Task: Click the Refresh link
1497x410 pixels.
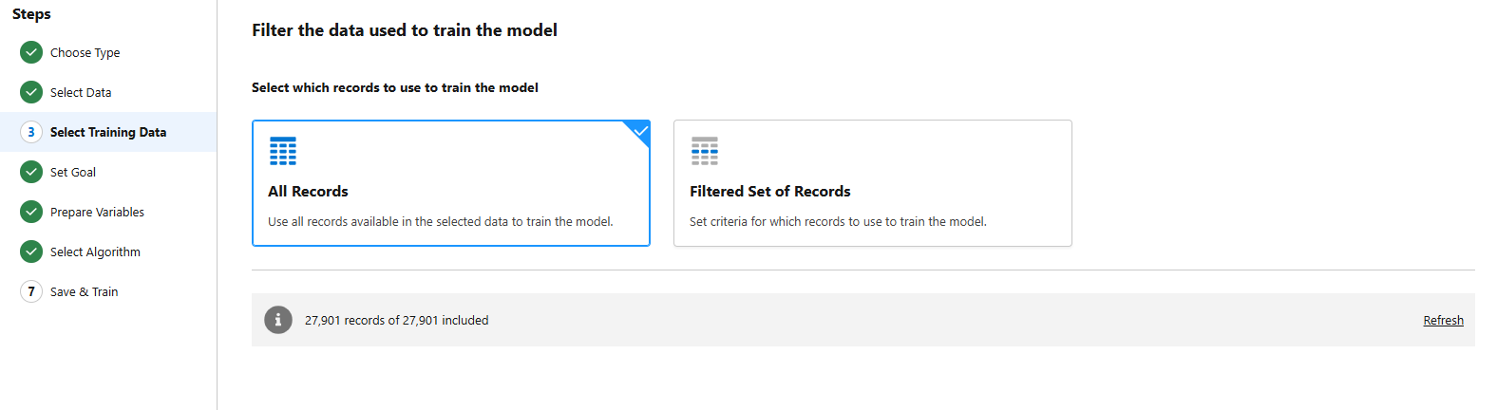Action: 1443,321
